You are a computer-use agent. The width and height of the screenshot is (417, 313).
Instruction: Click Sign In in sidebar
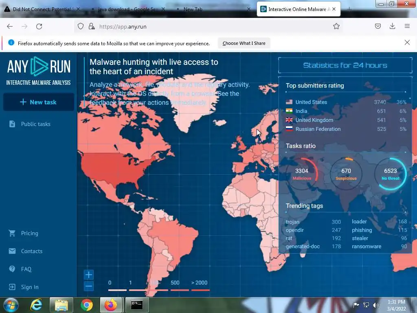[30, 287]
